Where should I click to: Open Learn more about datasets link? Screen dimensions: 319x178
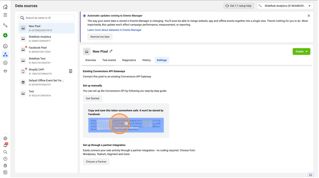pyautogui.click(x=115, y=30)
